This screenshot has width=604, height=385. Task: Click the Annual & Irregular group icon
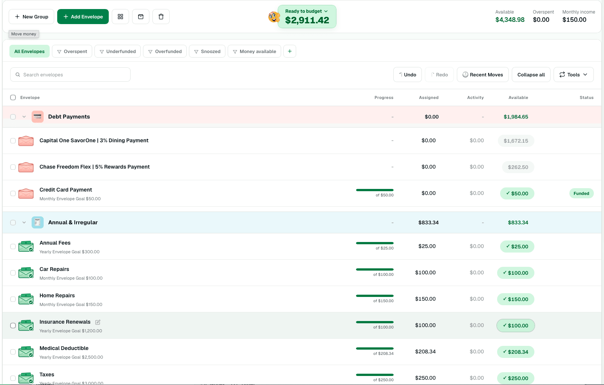pyautogui.click(x=38, y=222)
